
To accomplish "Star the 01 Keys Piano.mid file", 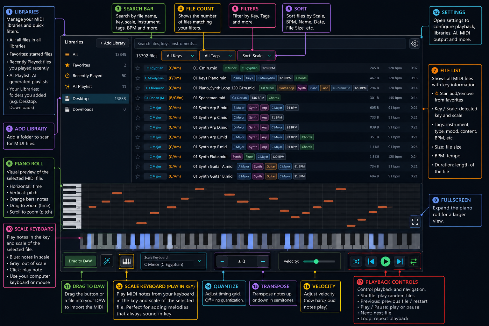I will (x=138, y=78).
